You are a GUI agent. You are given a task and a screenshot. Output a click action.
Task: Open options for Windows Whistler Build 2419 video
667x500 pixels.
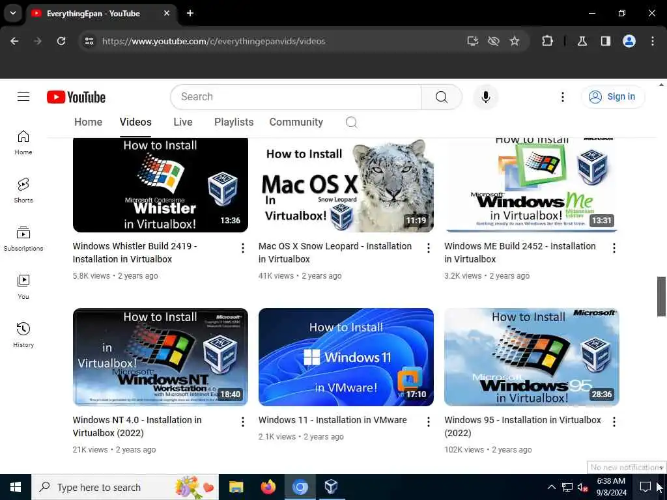coord(242,248)
